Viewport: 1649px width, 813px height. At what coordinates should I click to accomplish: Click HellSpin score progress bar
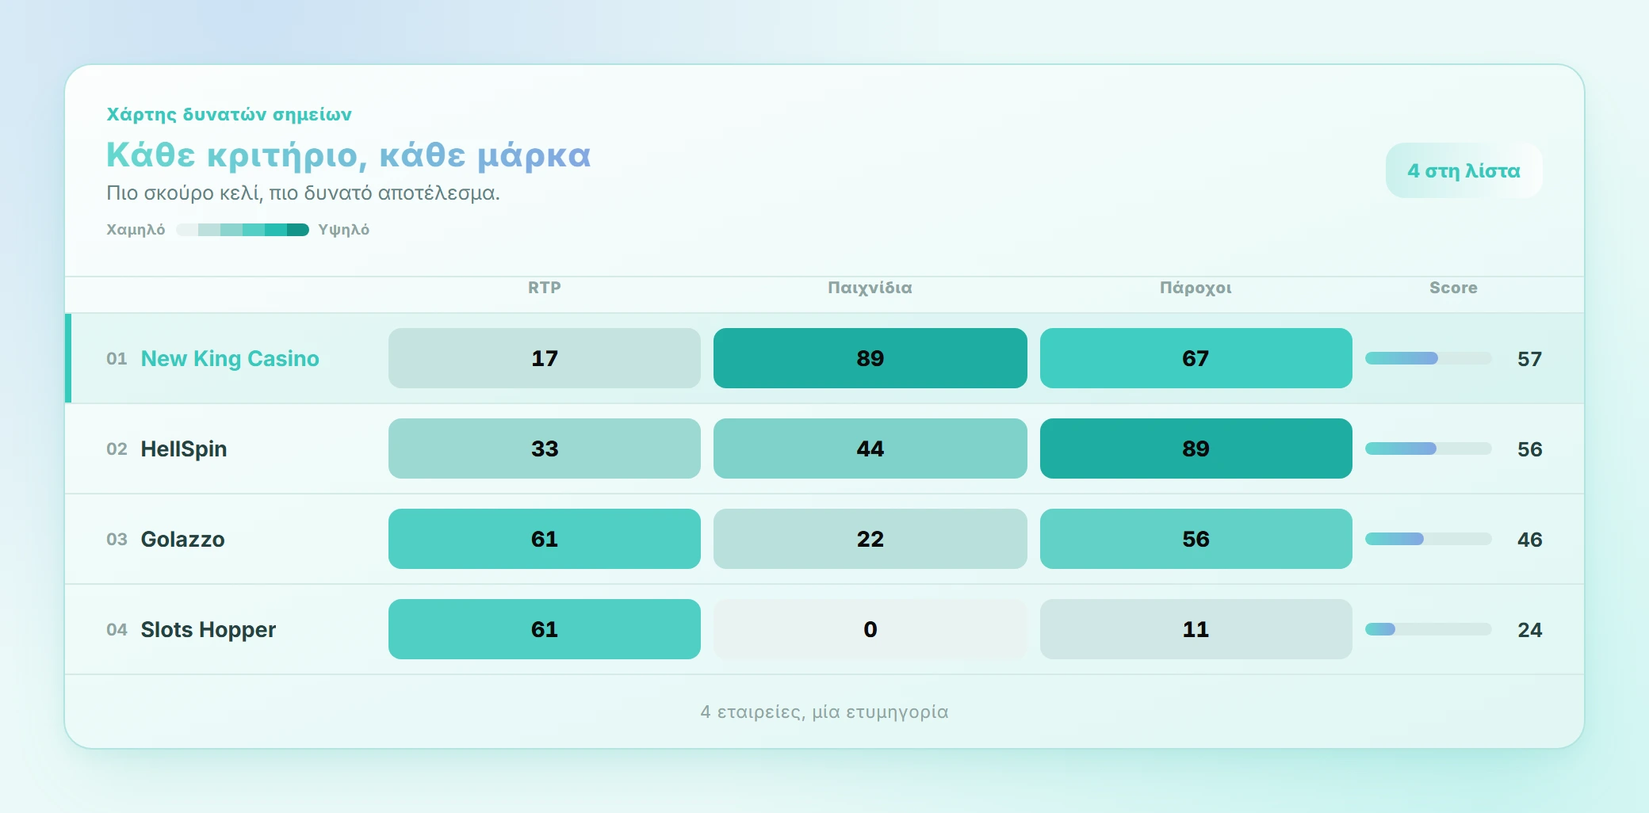[1429, 448]
